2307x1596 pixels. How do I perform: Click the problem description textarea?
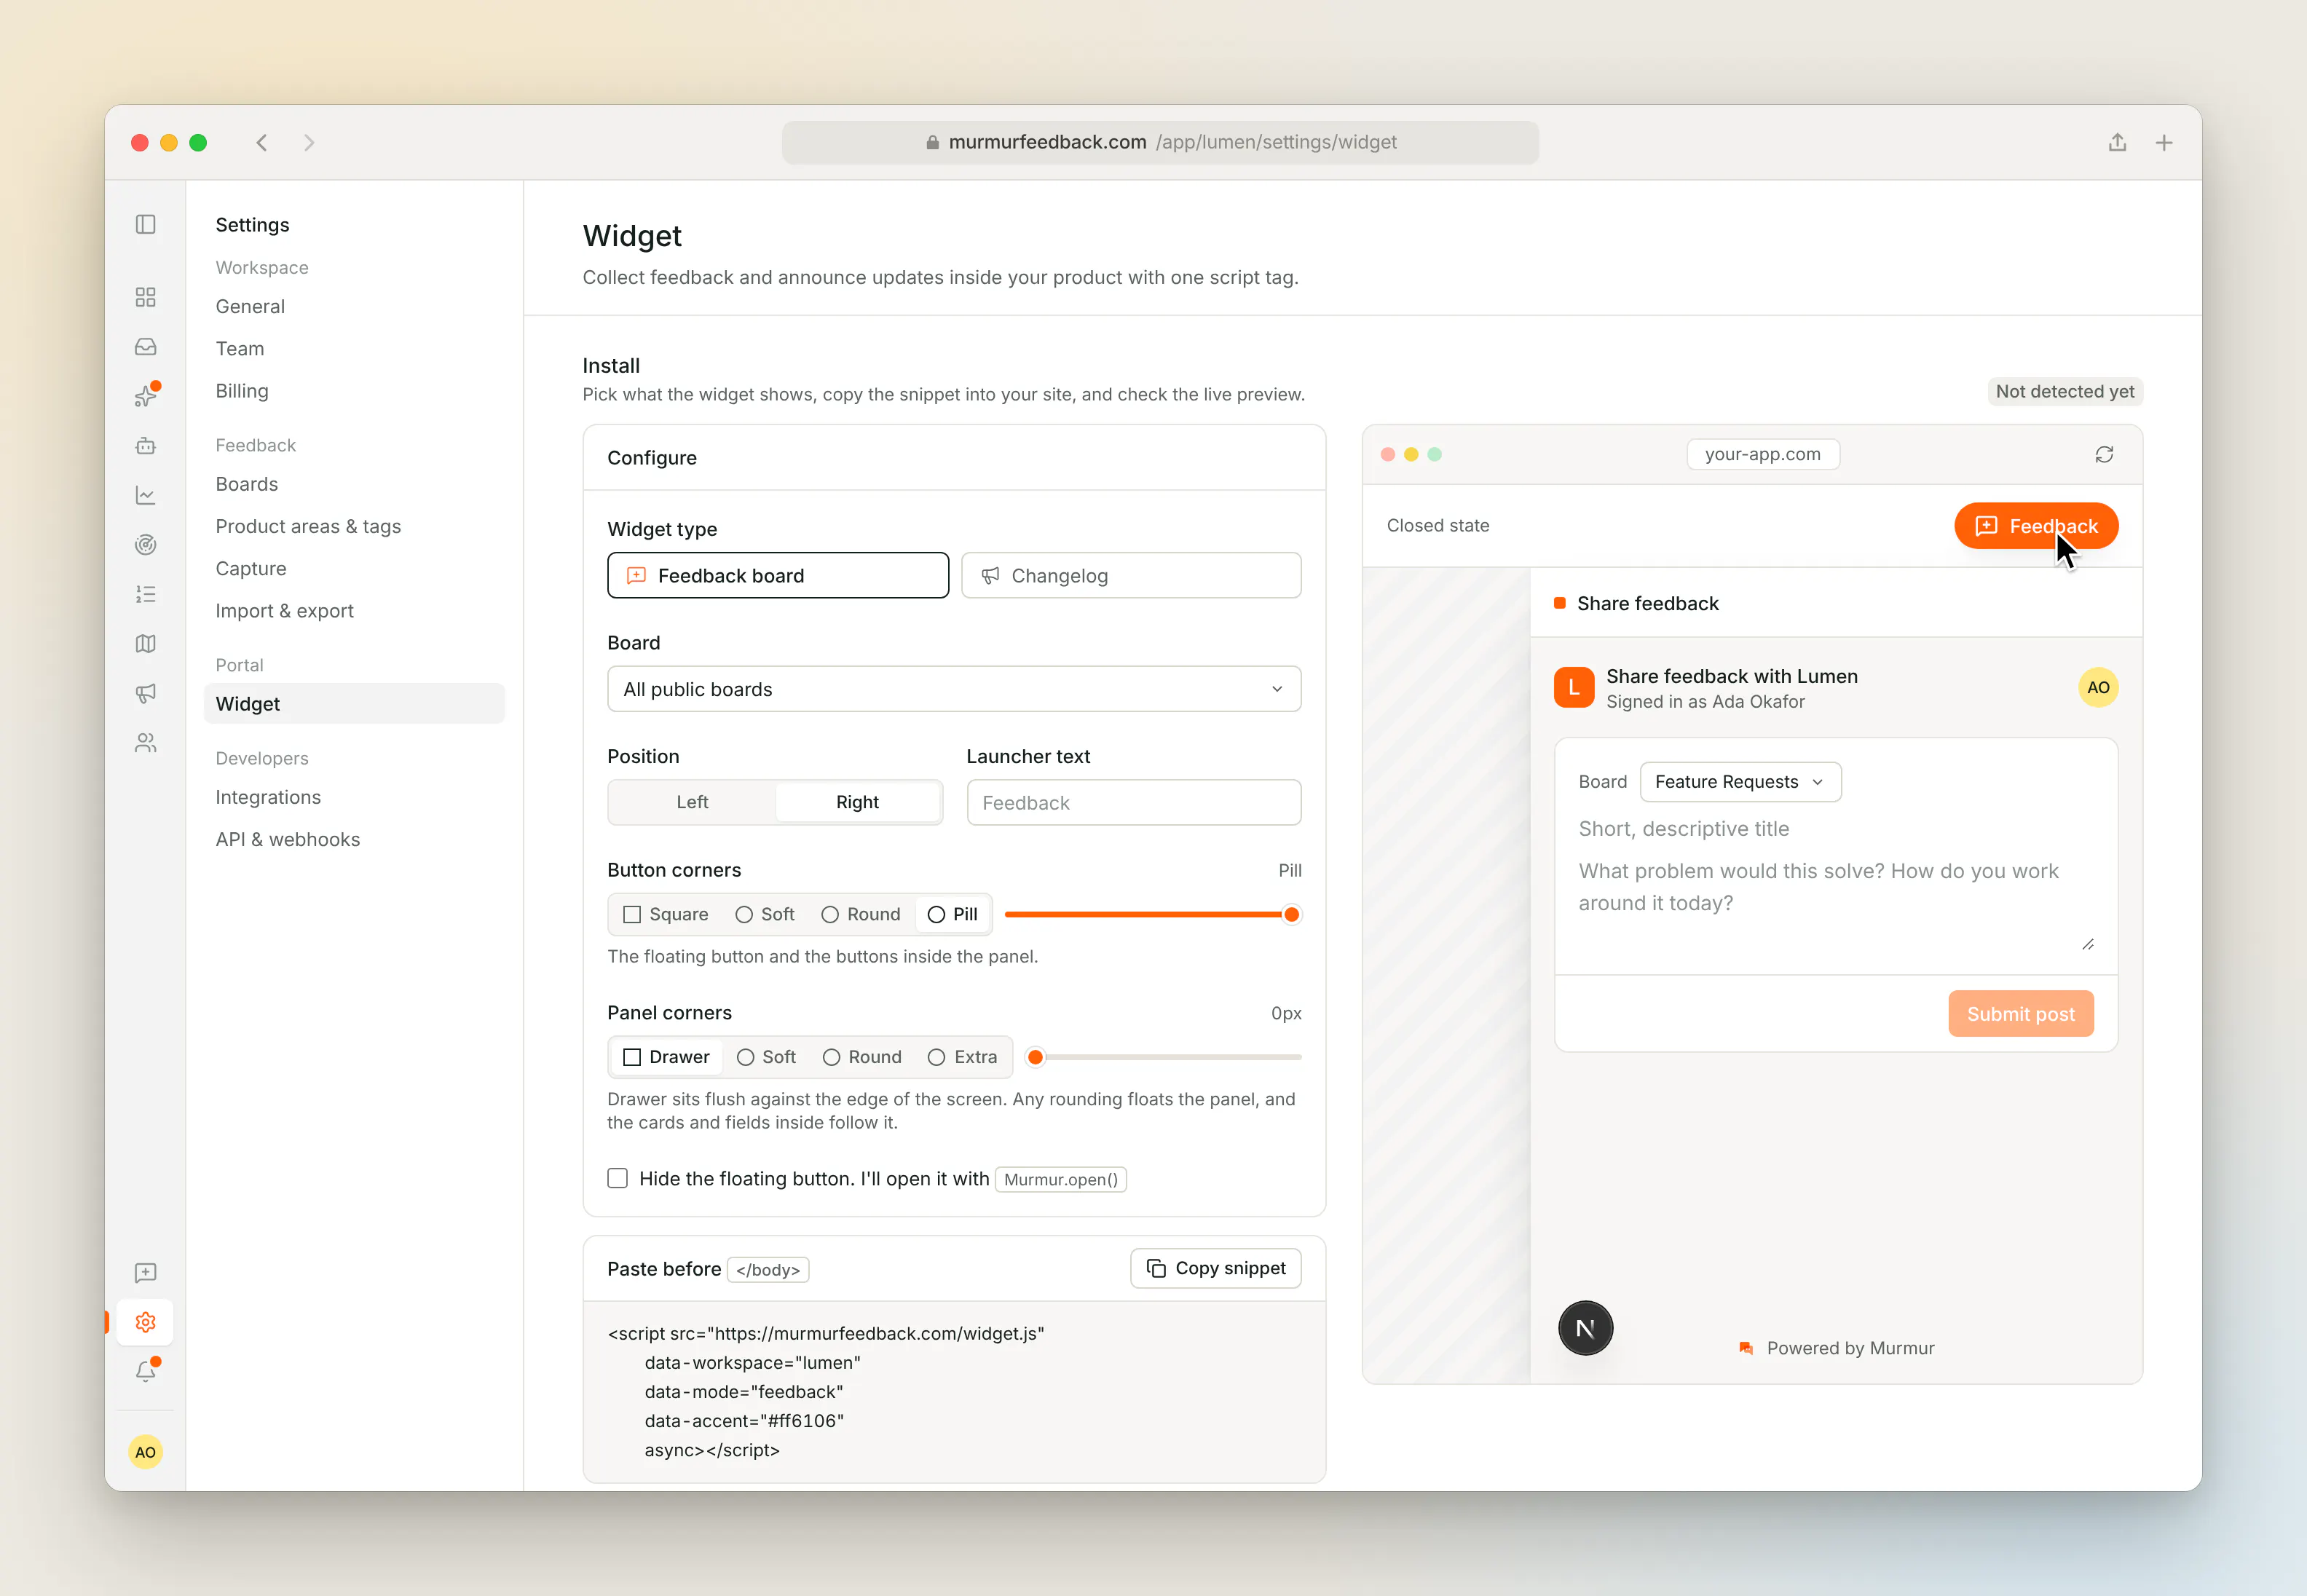coord(1836,903)
